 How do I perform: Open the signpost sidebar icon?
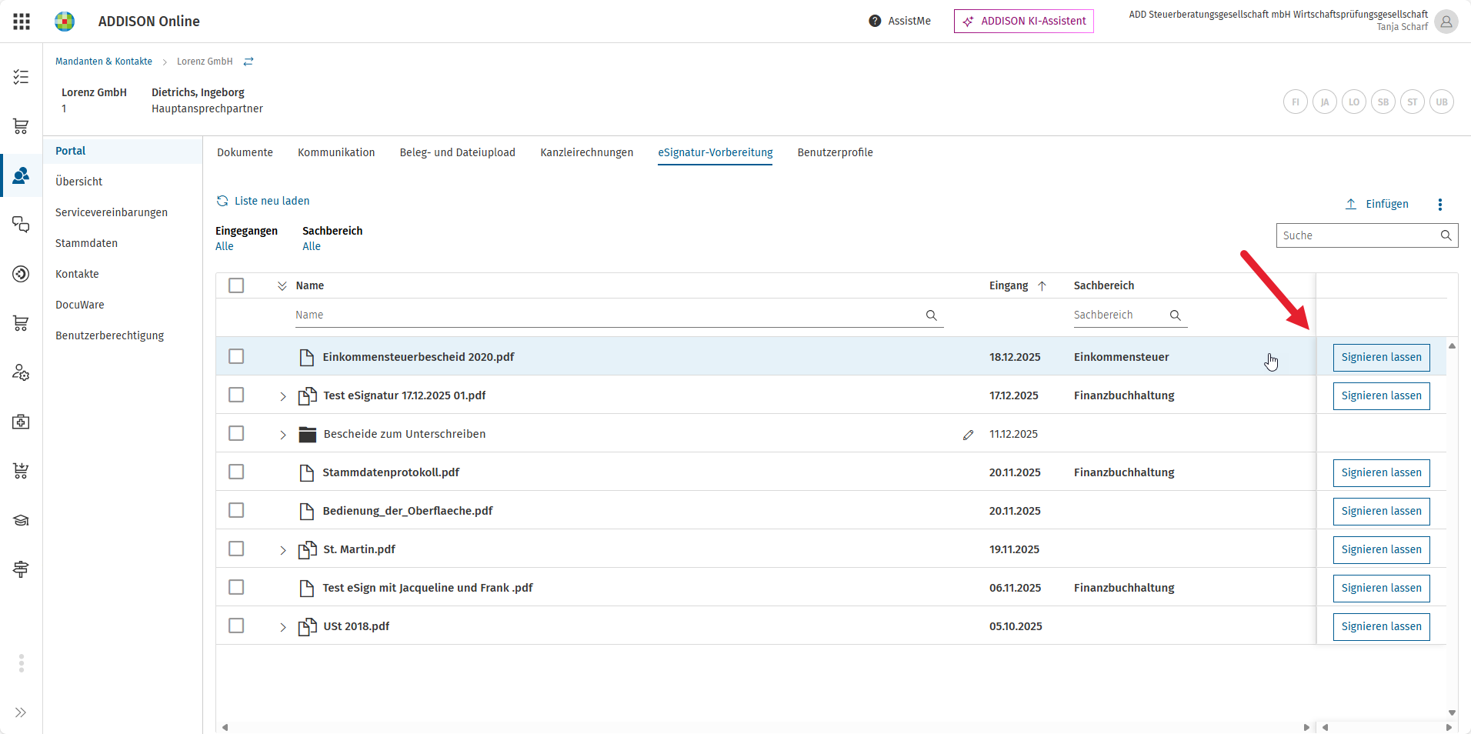(21, 569)
